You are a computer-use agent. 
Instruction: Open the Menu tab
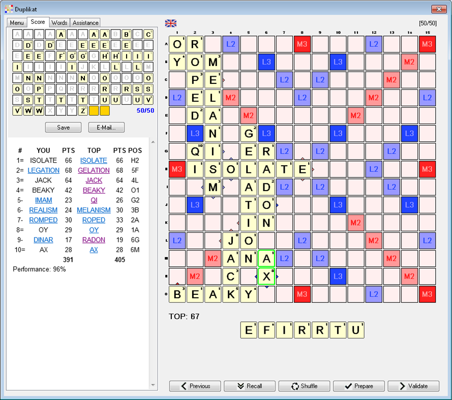(x=17, y=22)
